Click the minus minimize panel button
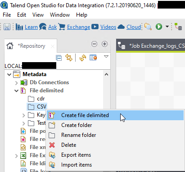Viewport: 185px width, 172px height. [94, 44]
